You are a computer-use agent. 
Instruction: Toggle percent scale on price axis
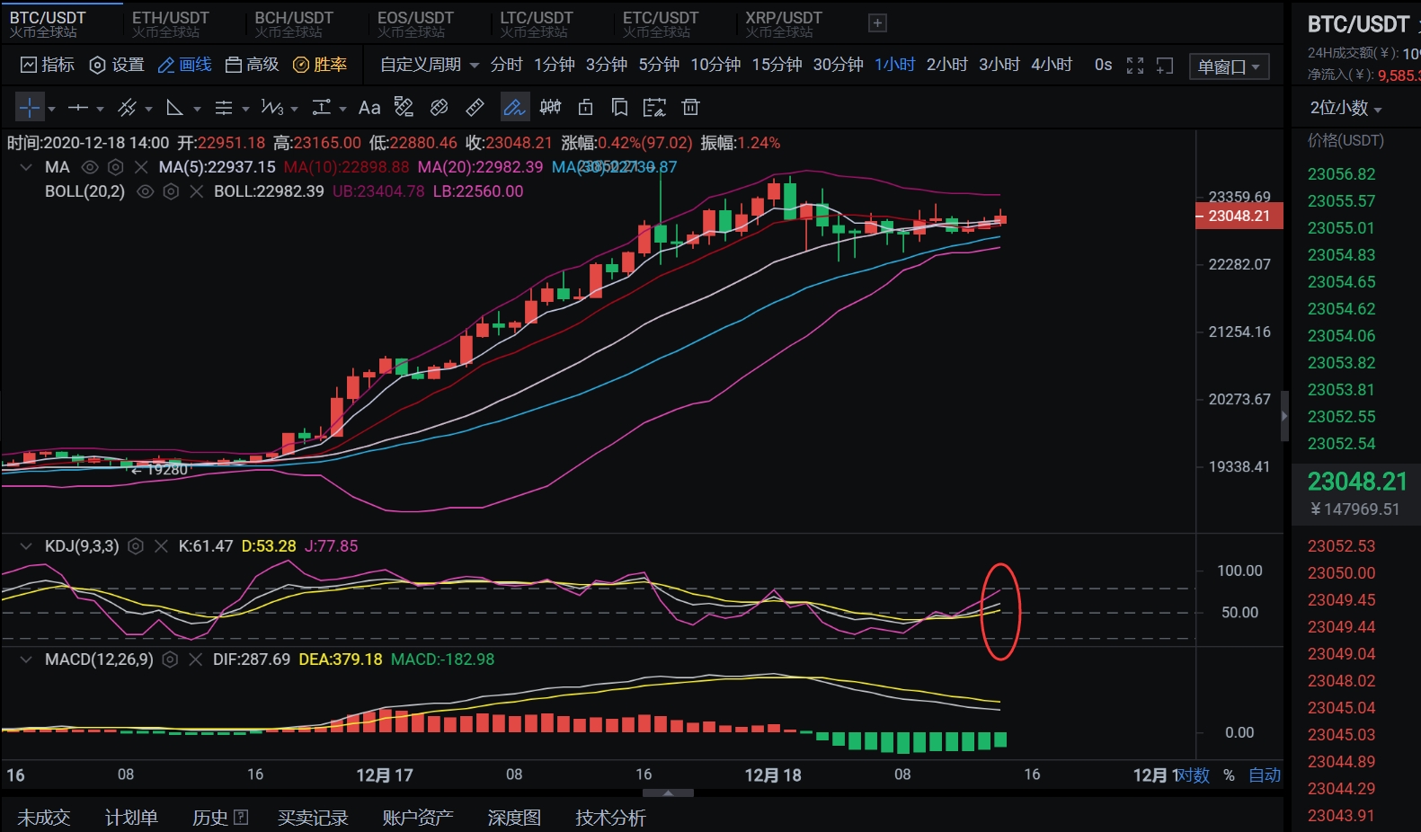(x=1229, y=775)
